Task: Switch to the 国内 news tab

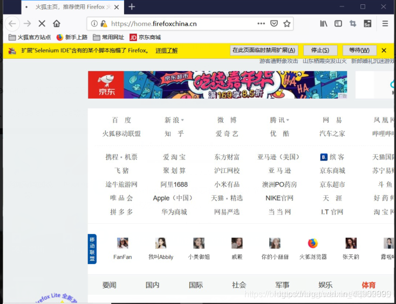Action: point(153,285)
